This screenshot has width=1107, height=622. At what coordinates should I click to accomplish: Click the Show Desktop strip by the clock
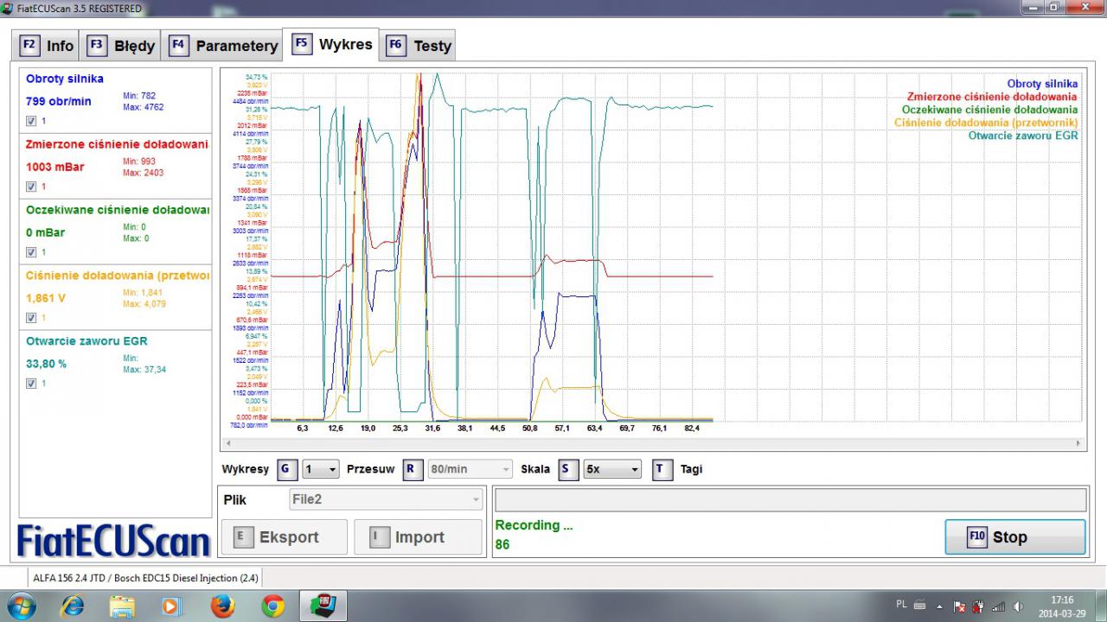pyautogui.click(x=1100, y=606)
